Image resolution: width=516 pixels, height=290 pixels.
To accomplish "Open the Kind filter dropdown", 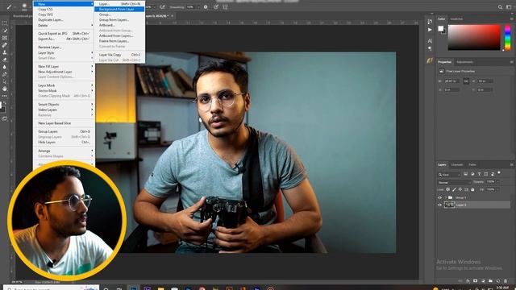I will (x=449, y=175).
